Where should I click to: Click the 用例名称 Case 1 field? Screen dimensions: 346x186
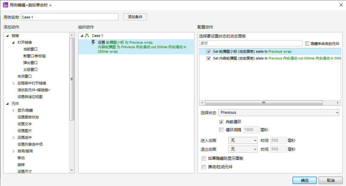69,17
